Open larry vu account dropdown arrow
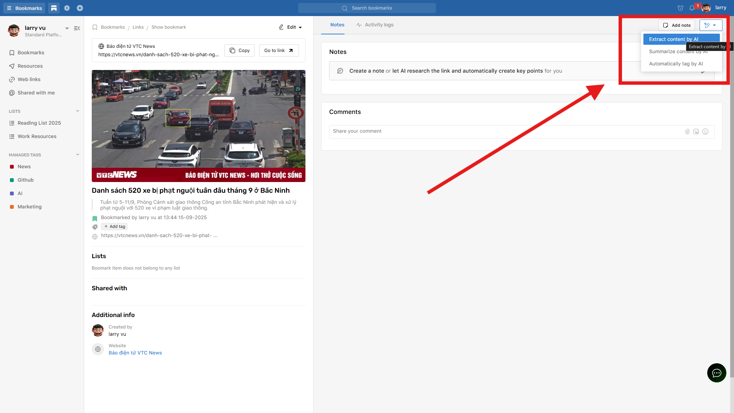 point(67,28)
